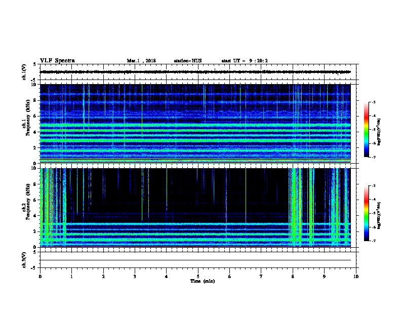Click the ch.1 colorbar "-7" tick label
The height and width of the screenshot is (310, 401).
click(x=373, y=157)
